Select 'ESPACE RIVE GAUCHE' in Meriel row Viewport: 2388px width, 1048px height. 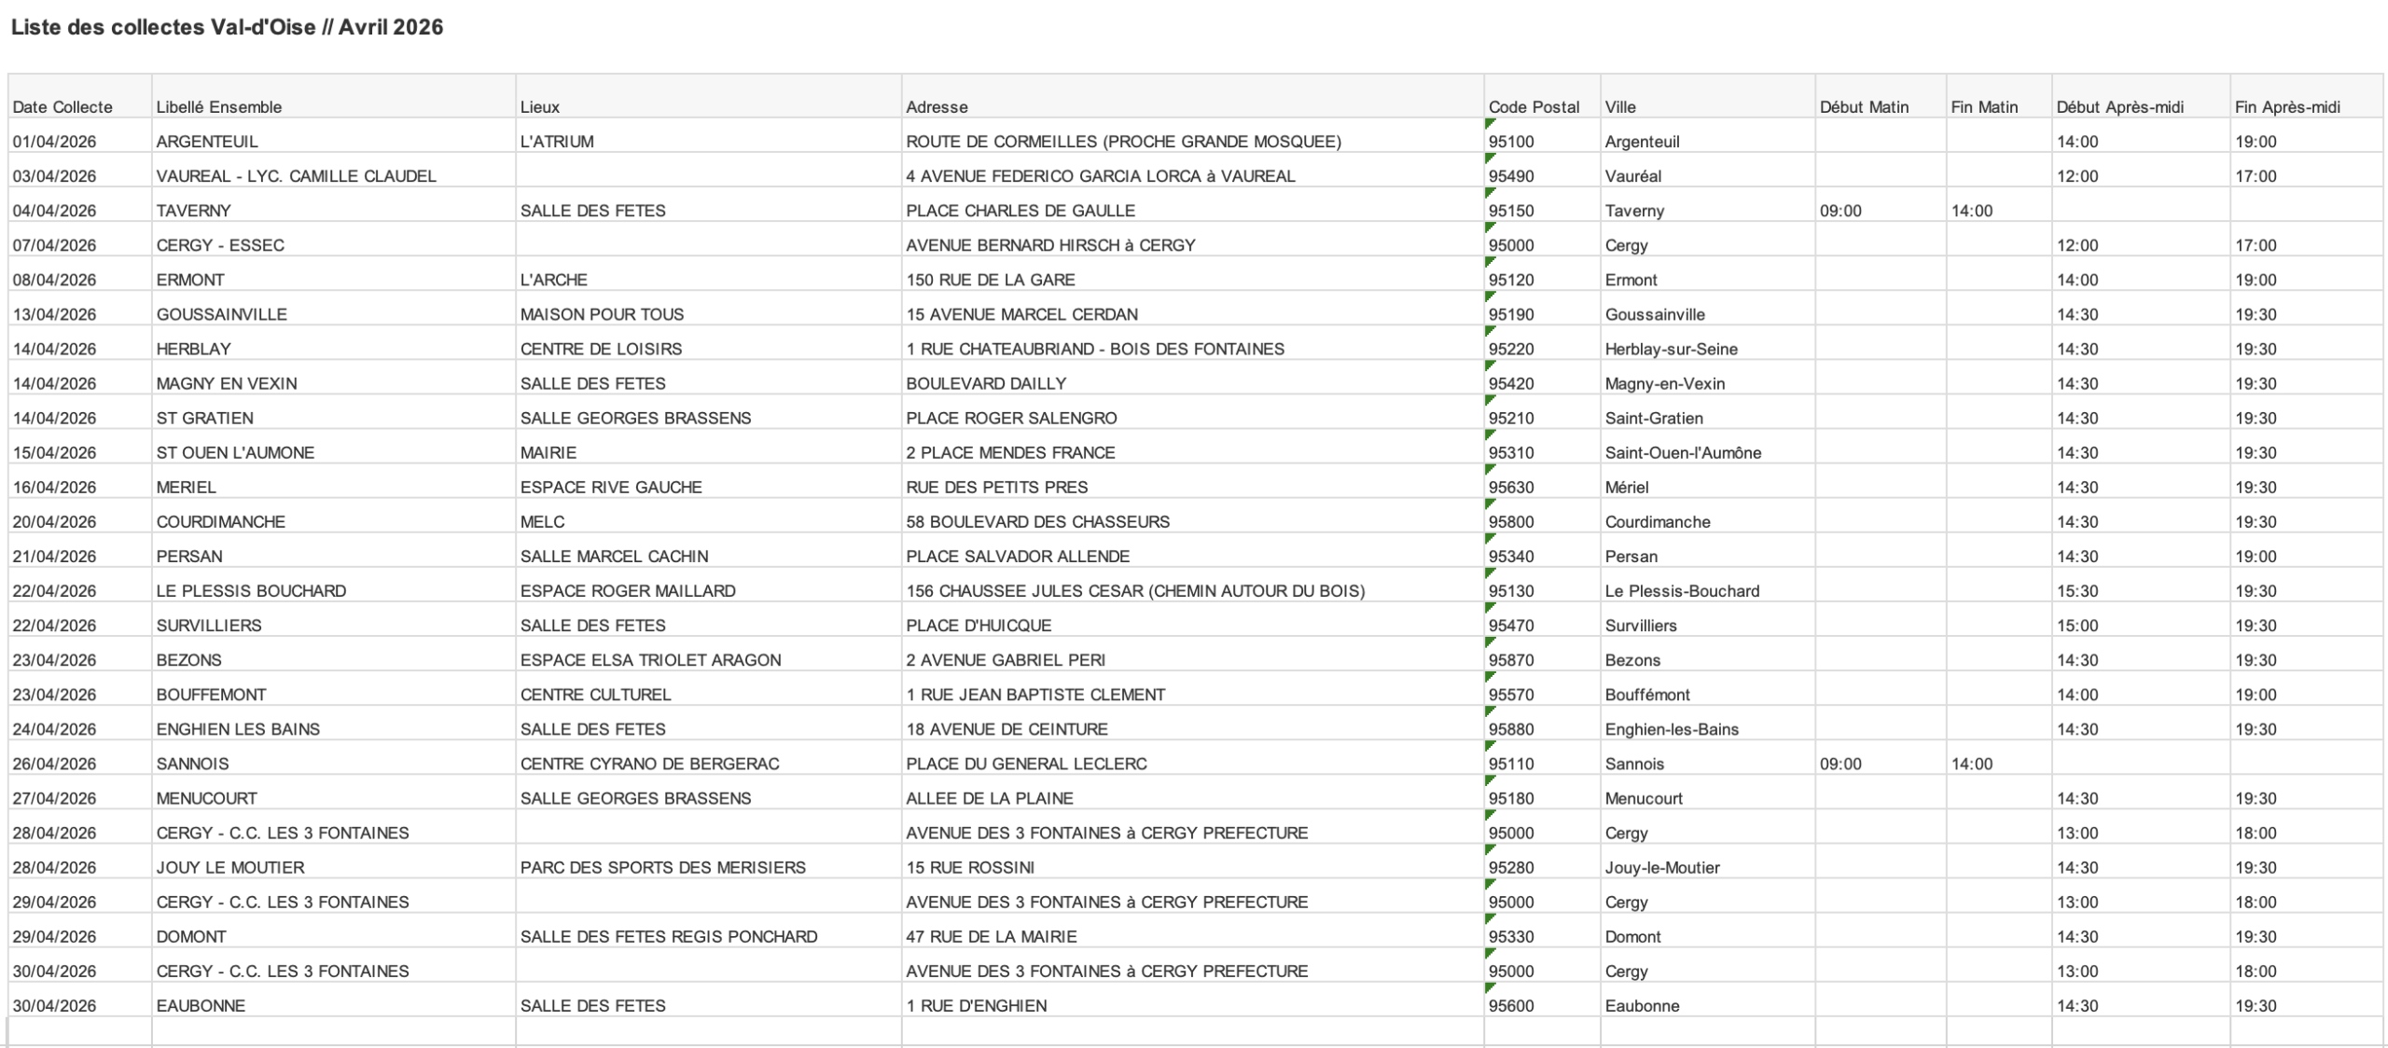pos(611,487)
